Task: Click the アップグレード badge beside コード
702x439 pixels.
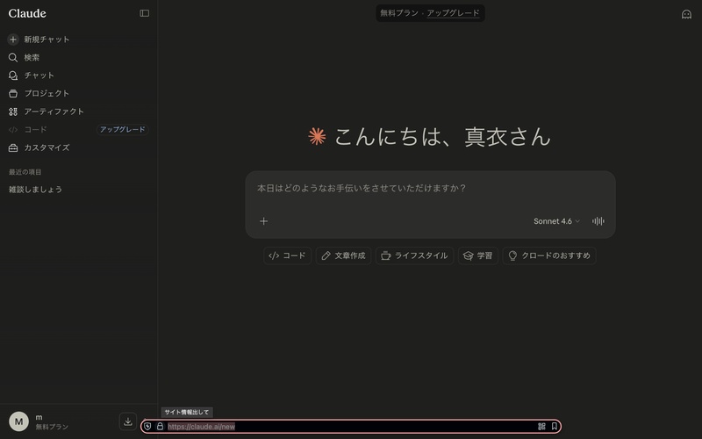Action: coord(122,129)
